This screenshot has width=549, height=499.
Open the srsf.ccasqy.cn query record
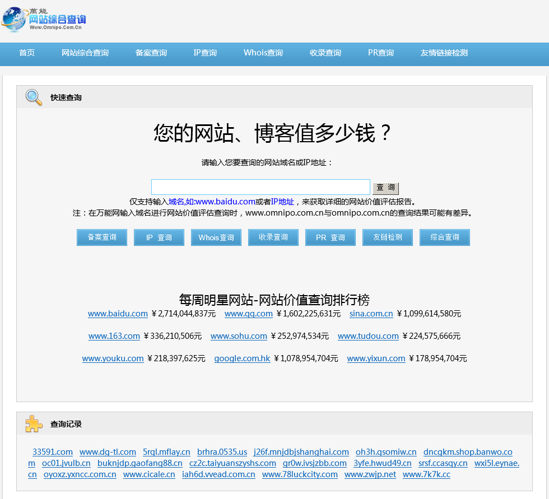(x=443, y=463)
